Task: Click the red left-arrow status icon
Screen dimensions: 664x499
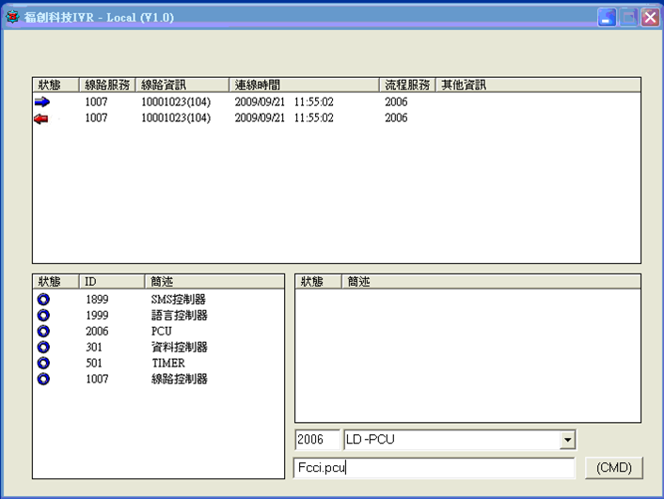Action: [41, 119]
